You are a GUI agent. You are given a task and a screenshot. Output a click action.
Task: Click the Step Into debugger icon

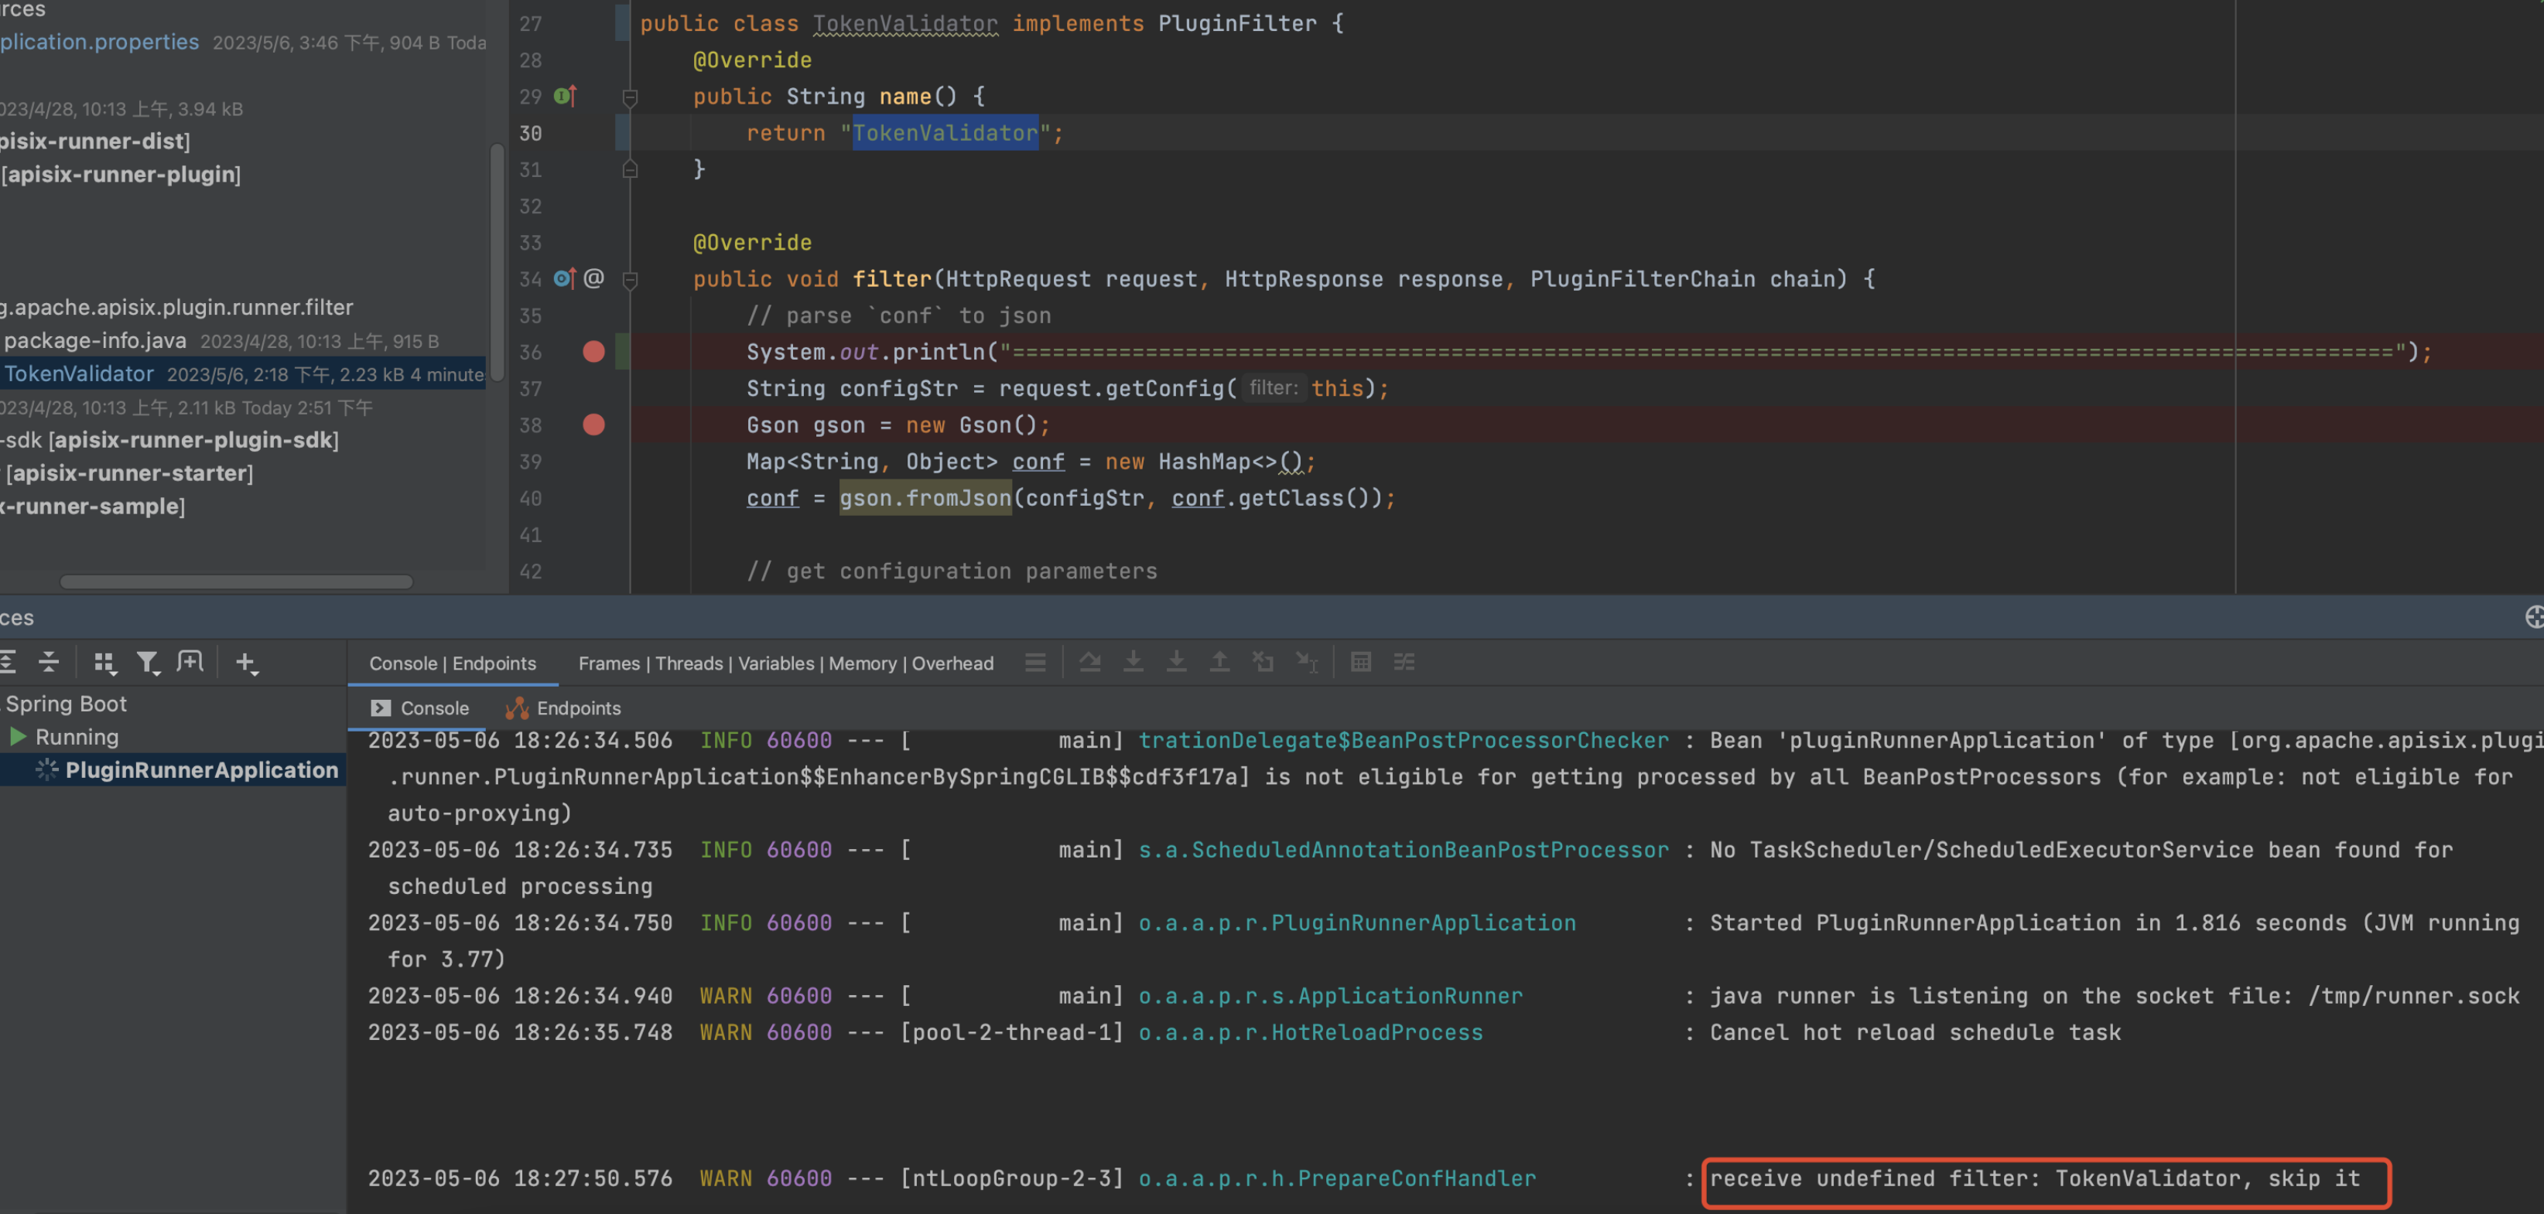coord(1133,662)
